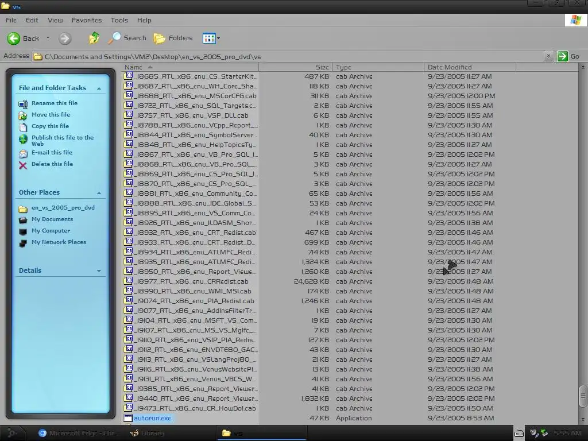
Task: Open the Favorites menu
Action: click(x=87, y=20)
